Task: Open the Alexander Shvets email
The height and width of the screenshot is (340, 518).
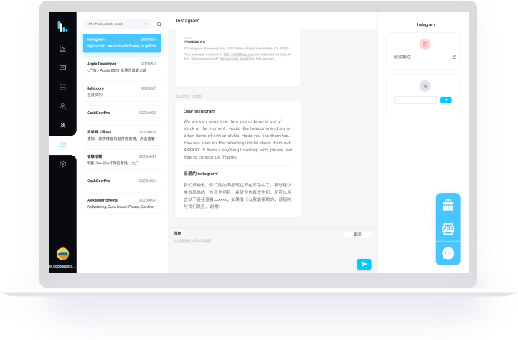Action: [122, 203]
